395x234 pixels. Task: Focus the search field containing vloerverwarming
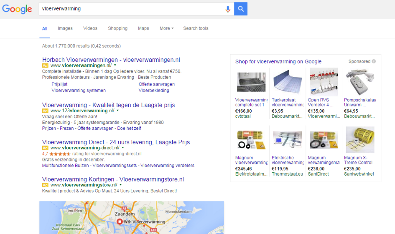(x=136, y=9)
